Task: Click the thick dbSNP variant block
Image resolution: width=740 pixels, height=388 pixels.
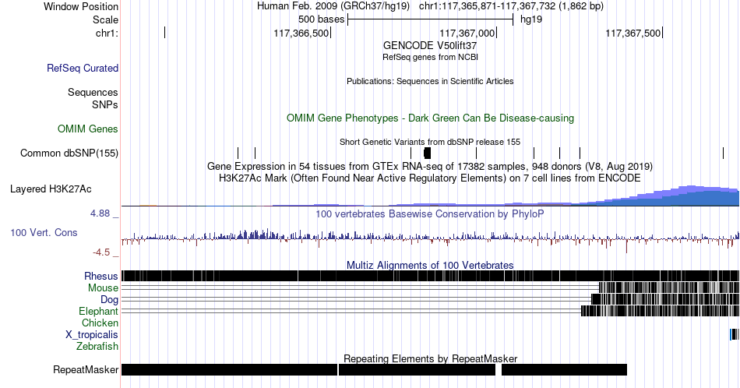Action: click(428, 153)
